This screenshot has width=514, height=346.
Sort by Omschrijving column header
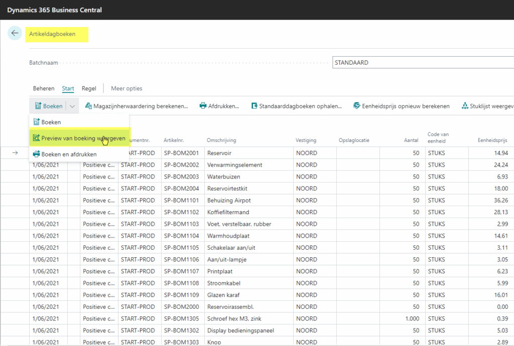click(221, 140)
